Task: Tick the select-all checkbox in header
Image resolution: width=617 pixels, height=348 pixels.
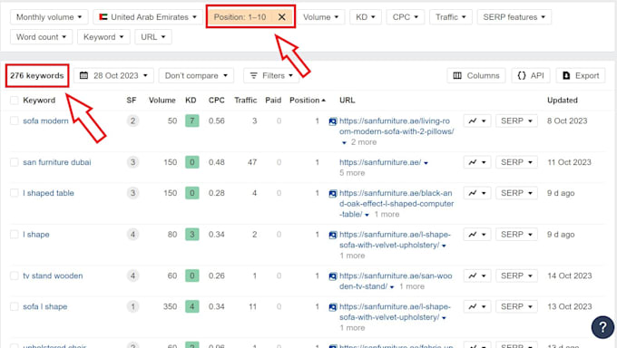Action: [15, 101]
